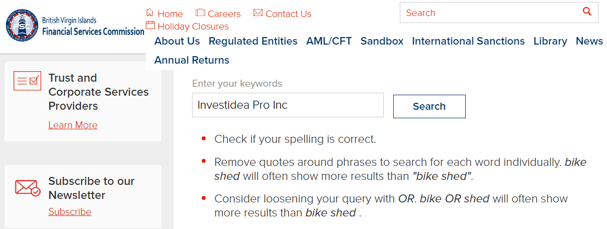Follow the Learn More link

click(x=73, y=125)
